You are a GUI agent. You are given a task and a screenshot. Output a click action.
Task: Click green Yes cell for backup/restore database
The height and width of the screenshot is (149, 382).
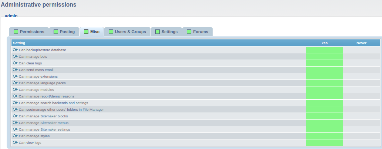pyautogui.click(x=325, y=50)
